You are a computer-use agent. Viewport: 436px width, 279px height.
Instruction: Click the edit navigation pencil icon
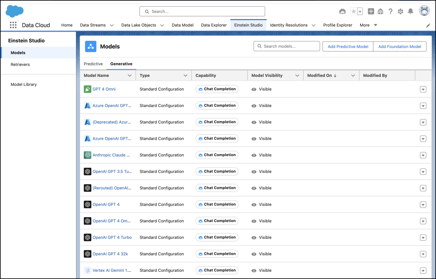[428, 25]
